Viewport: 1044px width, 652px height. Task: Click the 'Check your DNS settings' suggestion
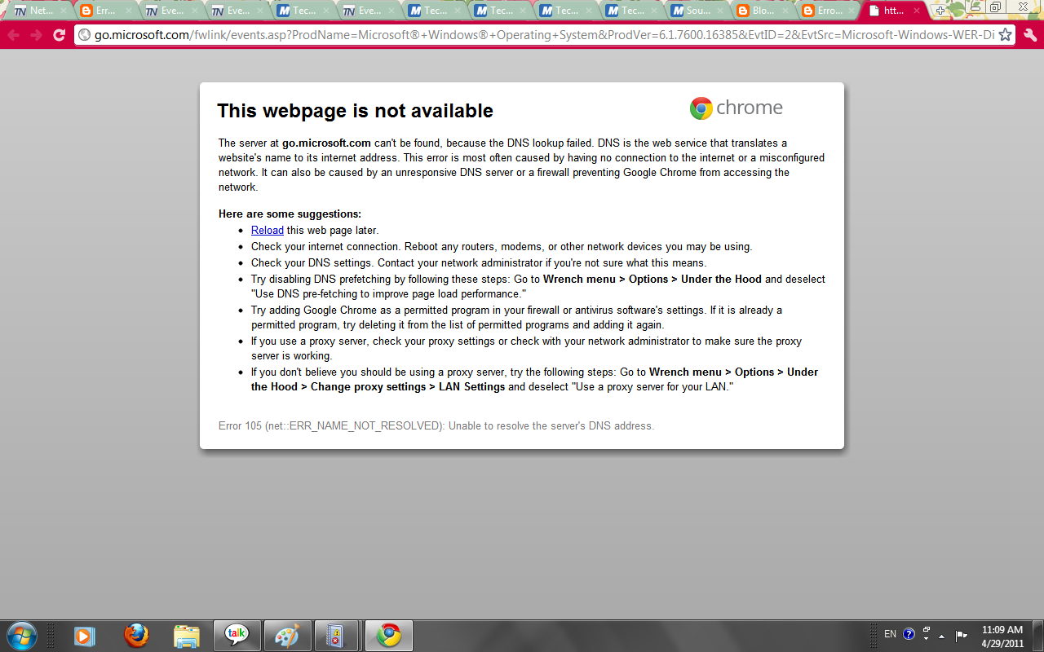(479, 263)
